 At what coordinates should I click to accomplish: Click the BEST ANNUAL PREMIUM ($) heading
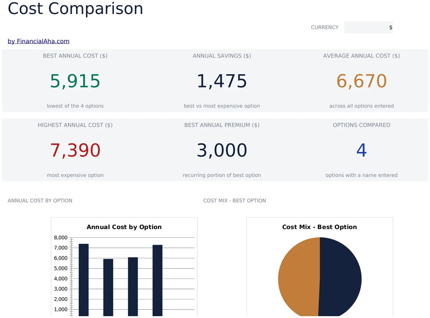point(222,125)
